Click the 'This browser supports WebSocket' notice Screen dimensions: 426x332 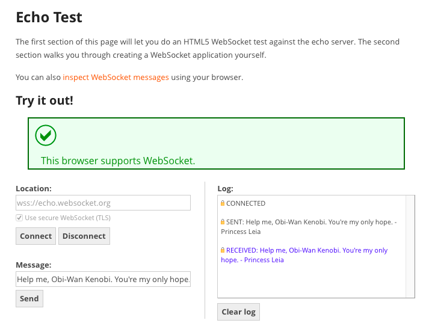point(118,161)
